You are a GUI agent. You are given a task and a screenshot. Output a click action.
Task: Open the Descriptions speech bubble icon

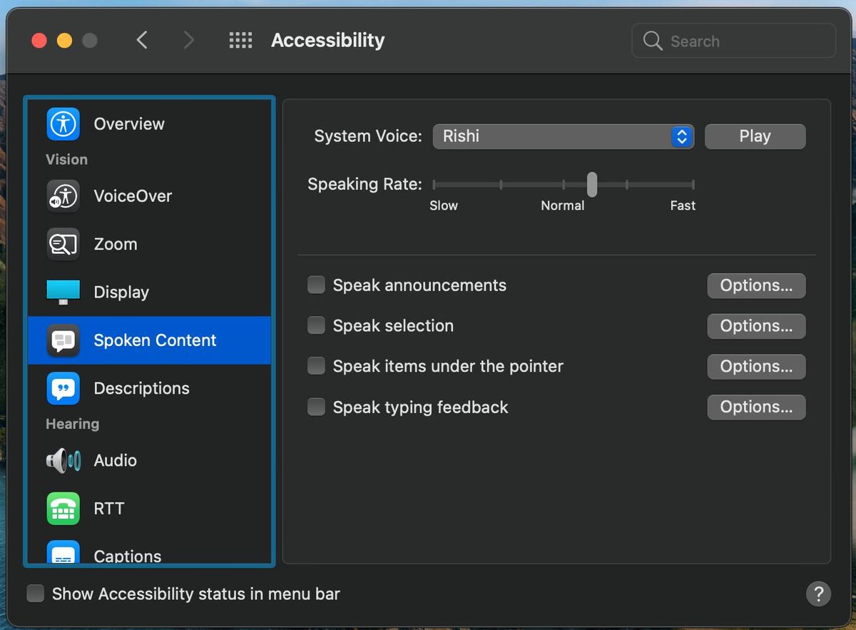63,388
